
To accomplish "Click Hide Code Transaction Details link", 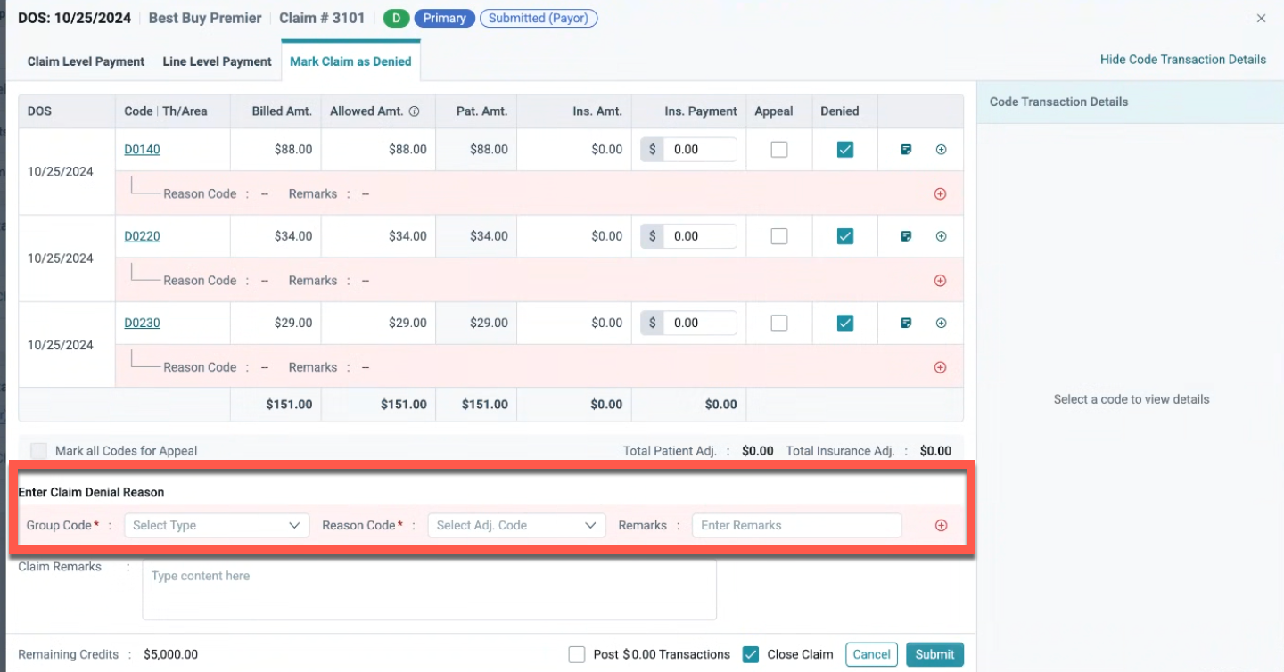I will coord(1183,60).
